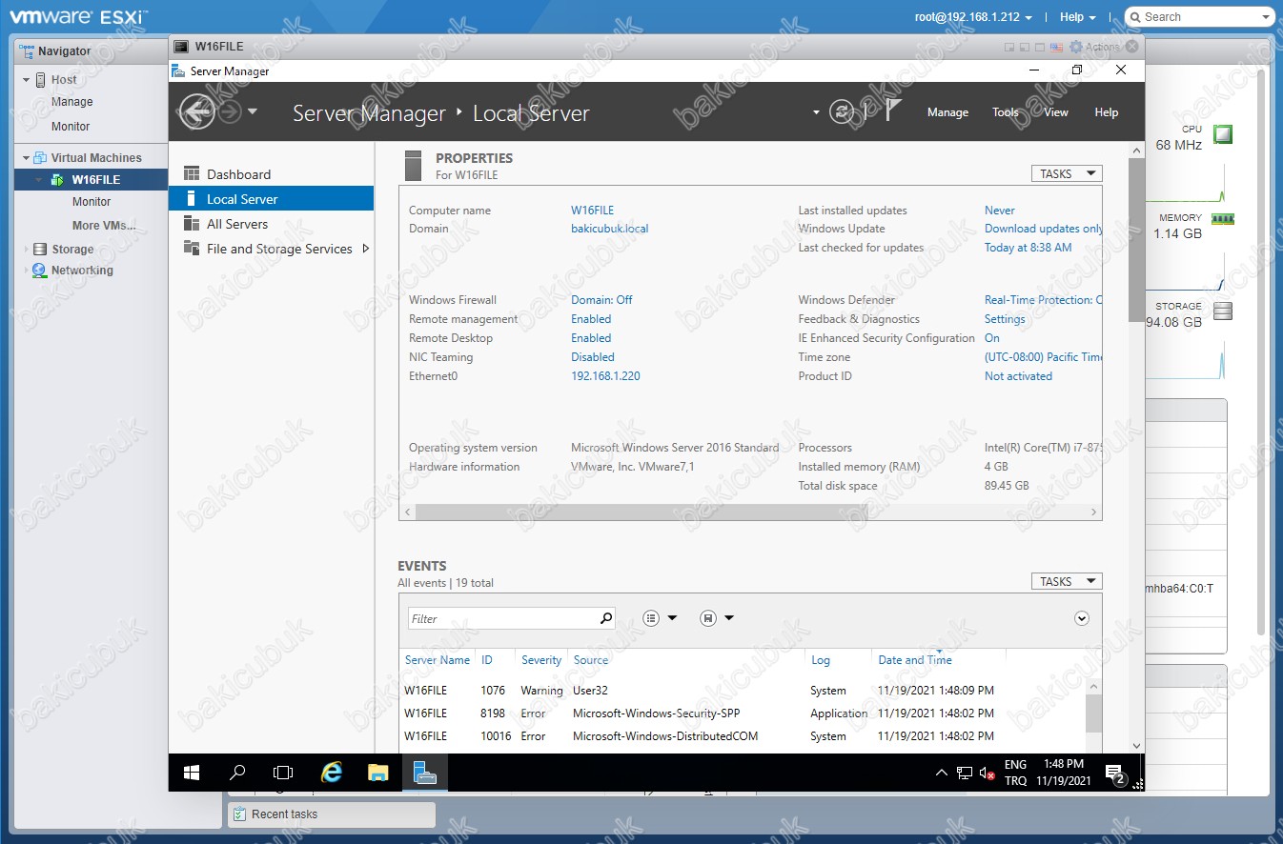Open the Server Manager Help menu
This screenshot has width=1283, height=844.
click(x=1107, y=112)
